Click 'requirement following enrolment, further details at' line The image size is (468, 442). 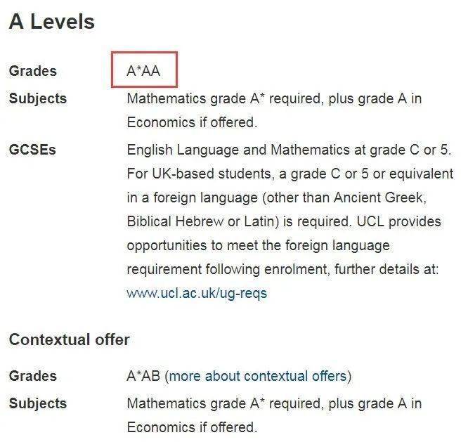[282, 270]
